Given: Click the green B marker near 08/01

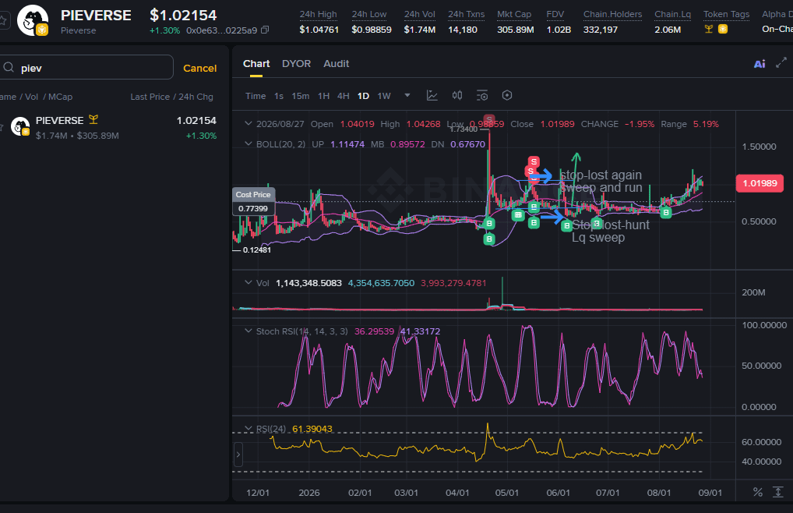Looking at the screenshot, I should point(665,213).
